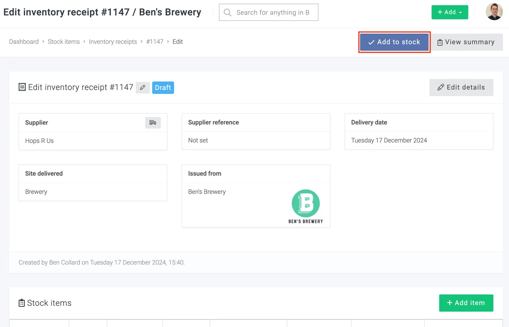Screen dimensions: 509x327
Task: Go to Inventory receipts via breadcrumb
Action: (113, 41)
